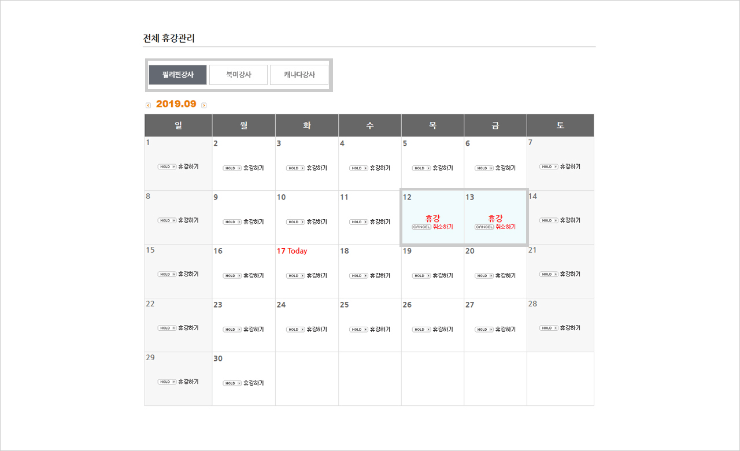Click the CANCEL icon on September 13
740x451 pixels.
tap(484, 227)
